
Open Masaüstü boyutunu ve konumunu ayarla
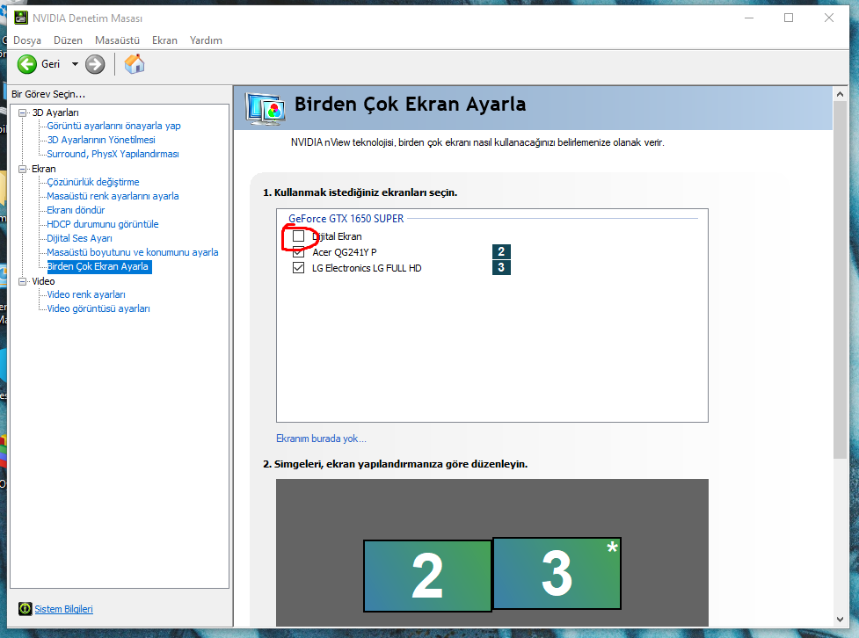[133, 252]
